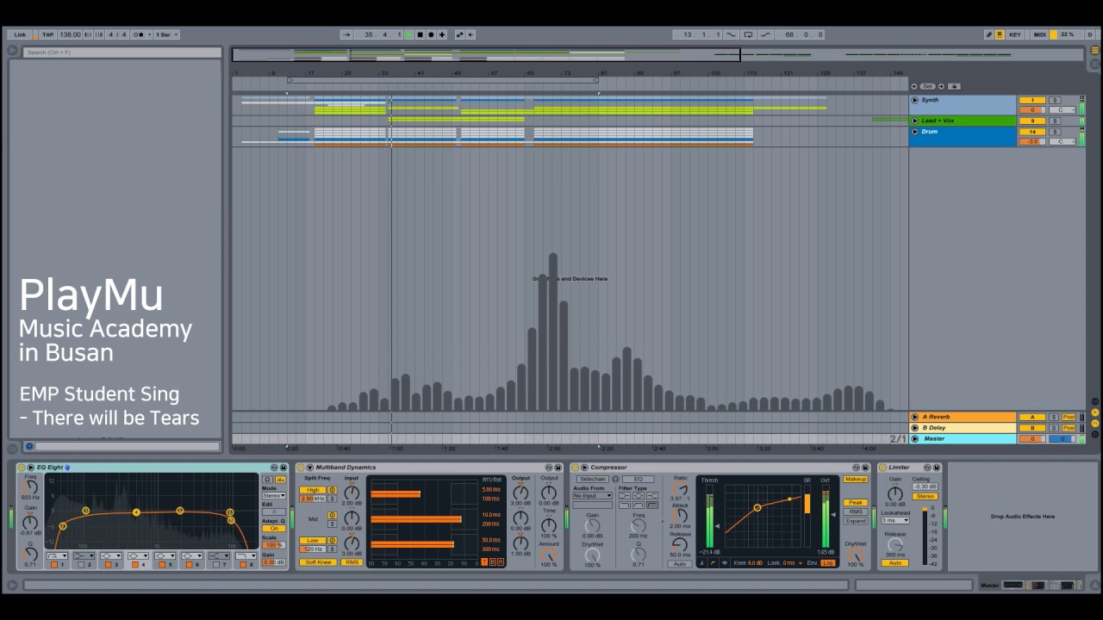Select the Master track
This screenshot has width=1103, height=620.
[963, 438]
